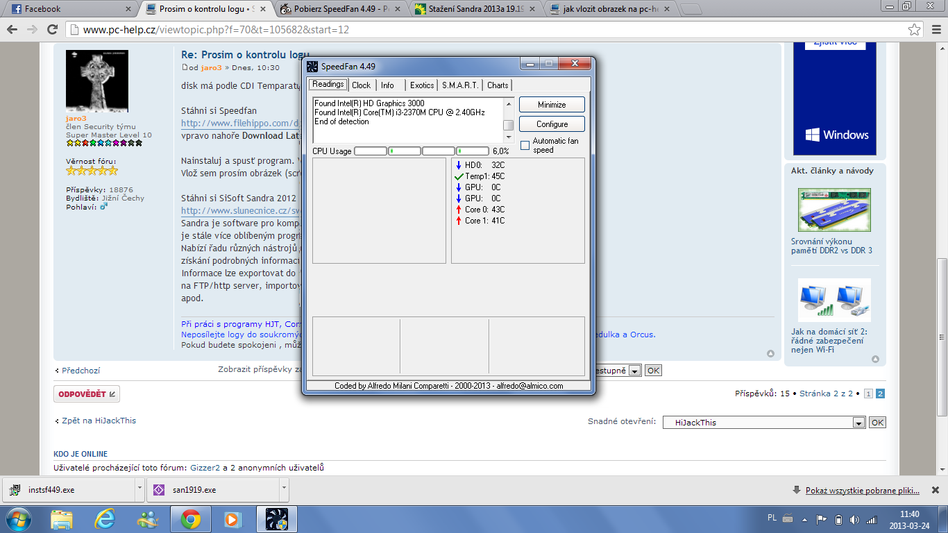Switch to the Charts tab in SpeedFan
This screenshot has width=948, height=533.
(498, 85)
